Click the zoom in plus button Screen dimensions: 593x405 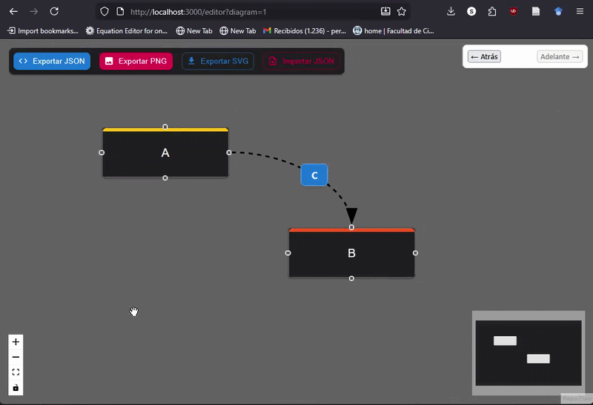tap(16, 342)
